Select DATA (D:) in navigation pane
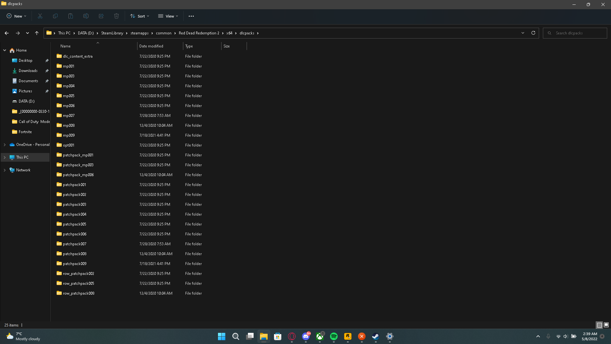611x344 pixels. [26, 101]
